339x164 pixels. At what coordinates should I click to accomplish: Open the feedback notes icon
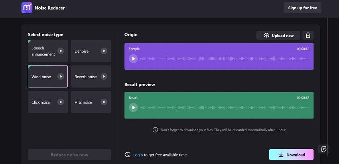pyautogui.click(x=324, y=149)
